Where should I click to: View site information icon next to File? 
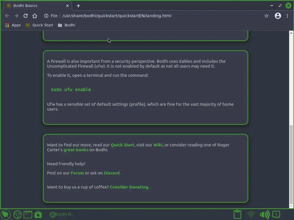[46, 16]
